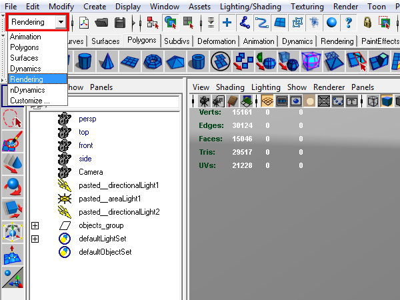Open the viewport Shading menu
Image resolution: width=400 pixels, height=300 pixels.
tap(230, 87)
